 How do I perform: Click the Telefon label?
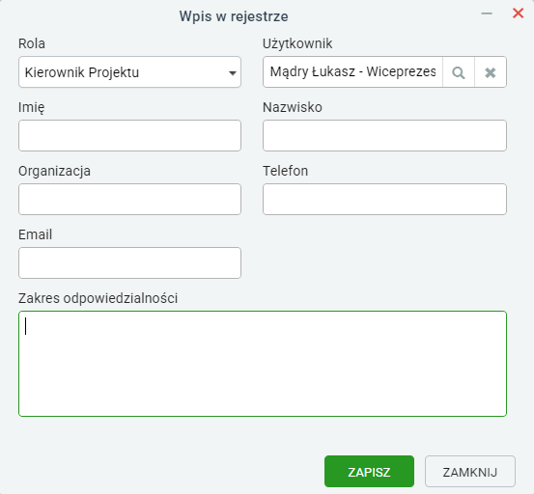[x=286, y=171]
